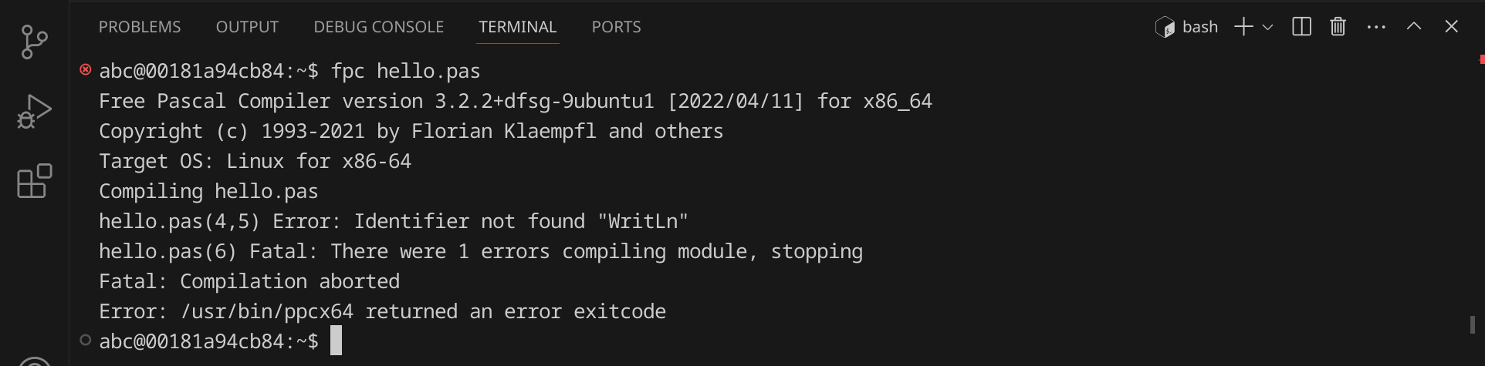This screenshot has height=366, width=1485.
Task: Open the Source Control view
Action: point(34,42)
